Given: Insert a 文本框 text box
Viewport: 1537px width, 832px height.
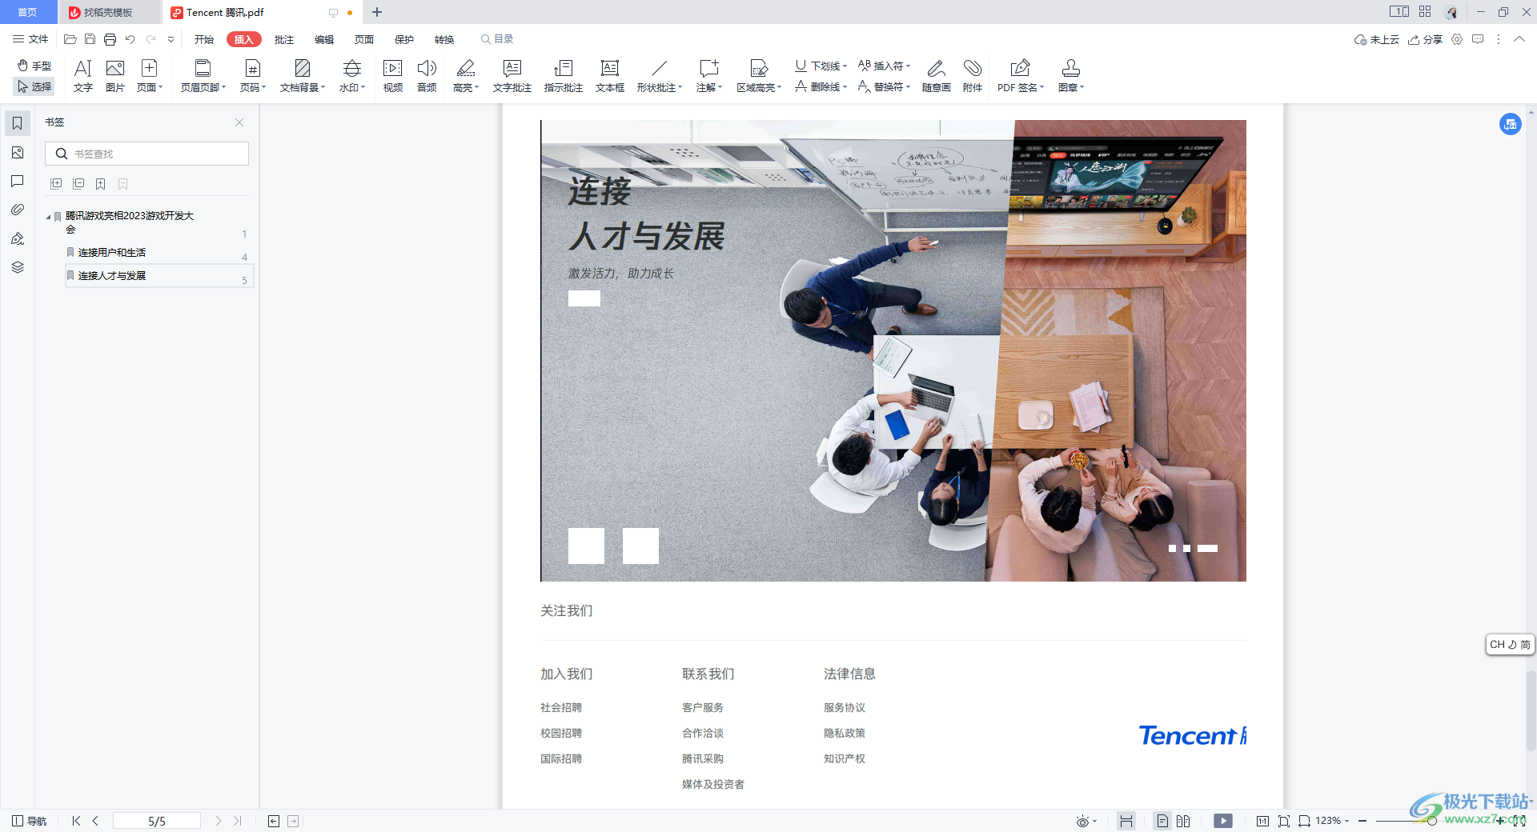Looking at the screenshot, I should [x=610, y=76].
